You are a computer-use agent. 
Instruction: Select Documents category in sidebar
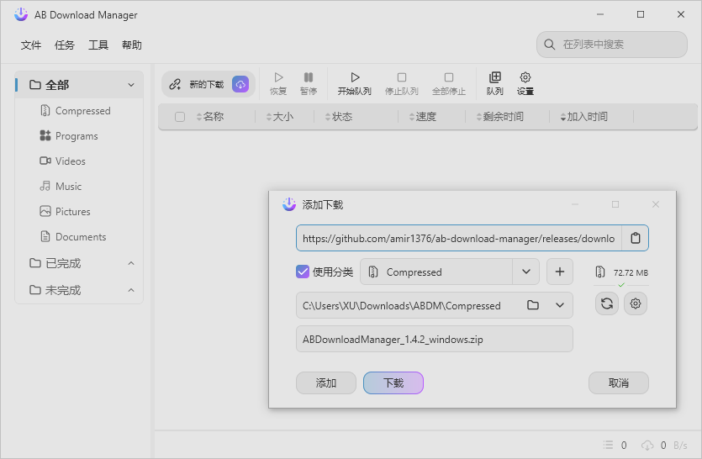coord(80,236)
